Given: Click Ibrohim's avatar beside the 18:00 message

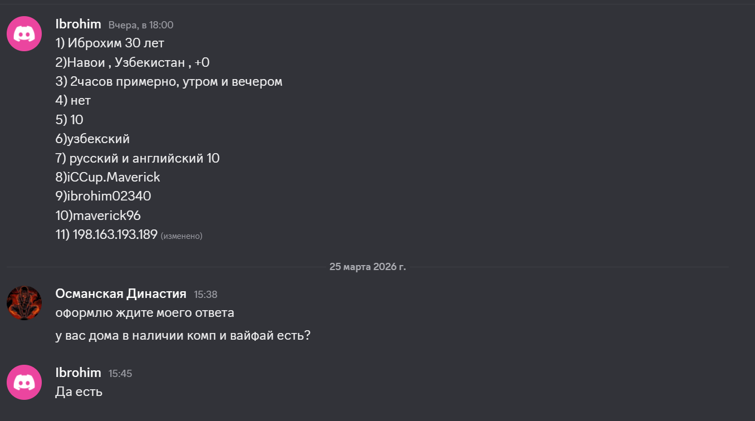Looking at the screenshot, I should coord(24,34).
